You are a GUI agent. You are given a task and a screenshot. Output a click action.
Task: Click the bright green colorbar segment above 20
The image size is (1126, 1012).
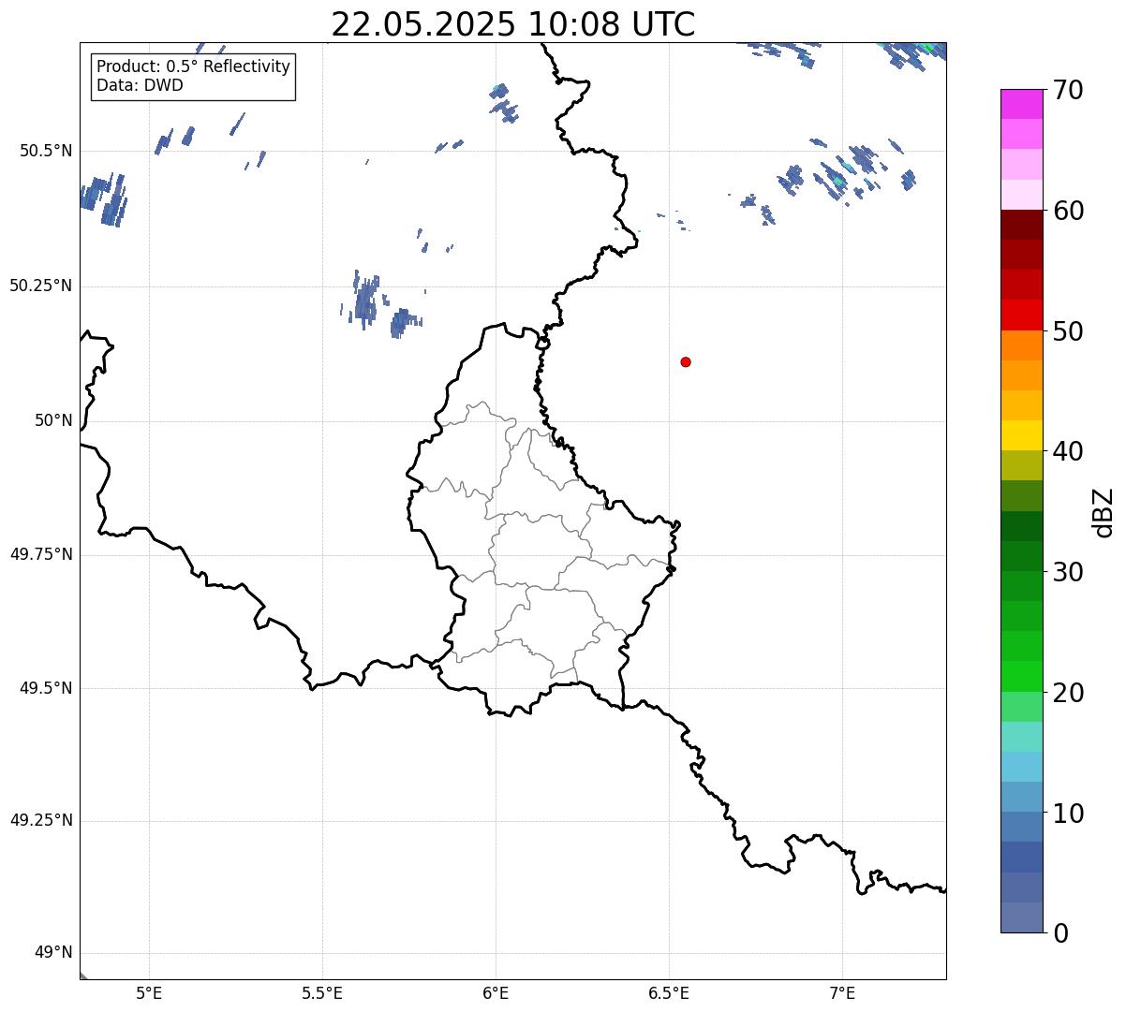[x=1021, y=676]
